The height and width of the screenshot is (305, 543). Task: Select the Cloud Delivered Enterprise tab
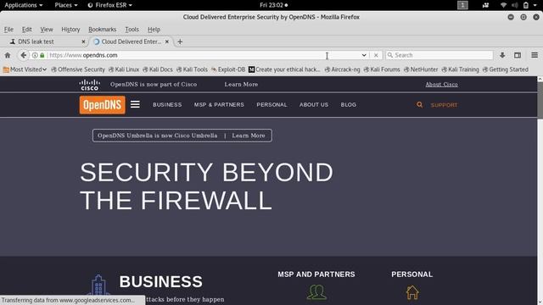131,42
